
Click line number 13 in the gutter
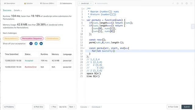coord(81,42)
